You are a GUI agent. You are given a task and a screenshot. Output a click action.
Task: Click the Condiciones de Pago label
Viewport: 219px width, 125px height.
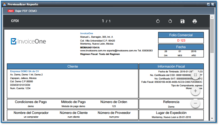pos(31,102)
